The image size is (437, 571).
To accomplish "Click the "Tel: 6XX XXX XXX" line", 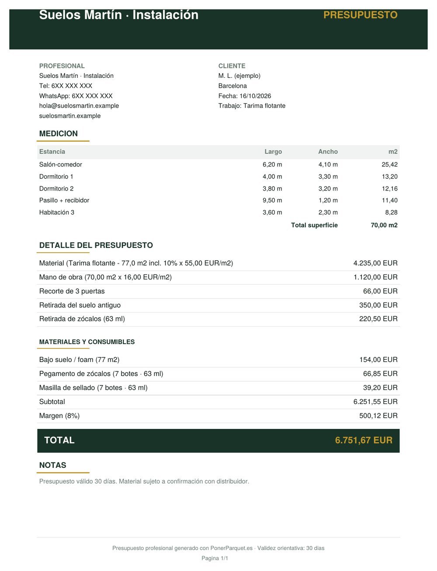I will (x=66, y=86).
